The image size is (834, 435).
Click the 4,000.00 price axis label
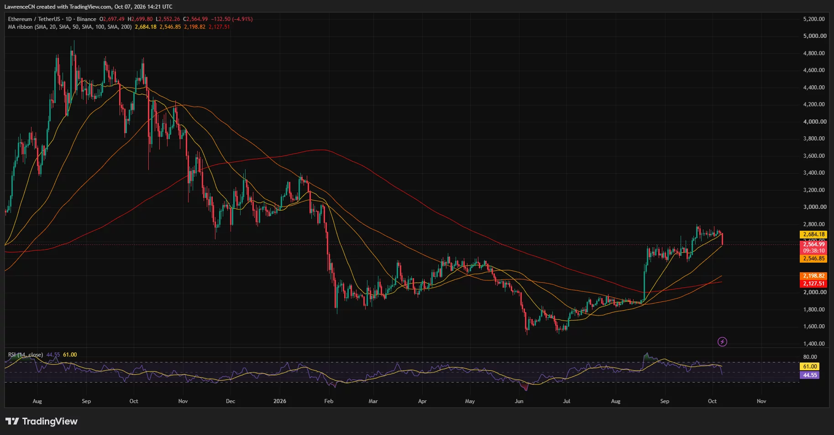(815, 122)
